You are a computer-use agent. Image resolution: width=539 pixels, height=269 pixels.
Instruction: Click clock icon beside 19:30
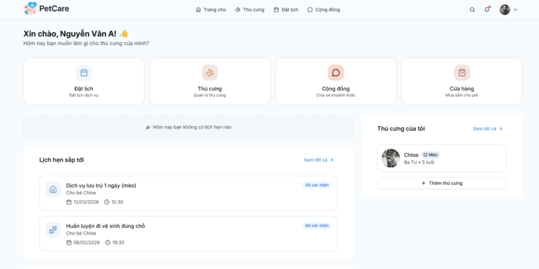pyautogui.click(x=108, y=242)
